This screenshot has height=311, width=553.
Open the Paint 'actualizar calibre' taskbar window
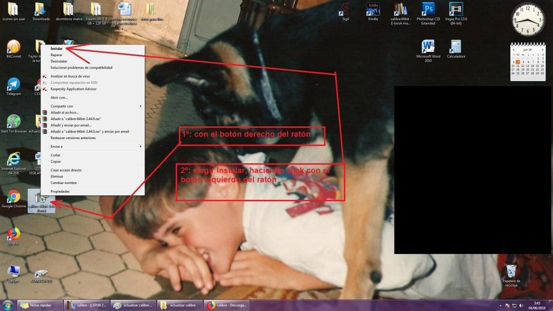coord(133,305)
